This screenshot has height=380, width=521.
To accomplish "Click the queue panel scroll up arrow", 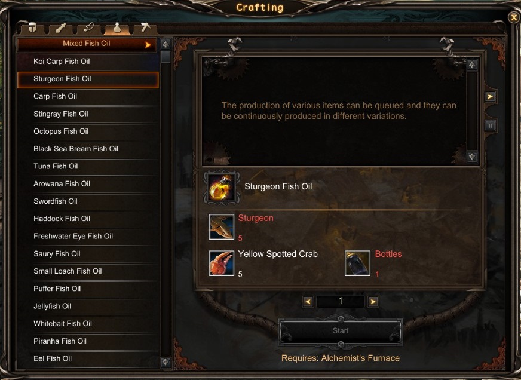I will (x=472, y=65).
